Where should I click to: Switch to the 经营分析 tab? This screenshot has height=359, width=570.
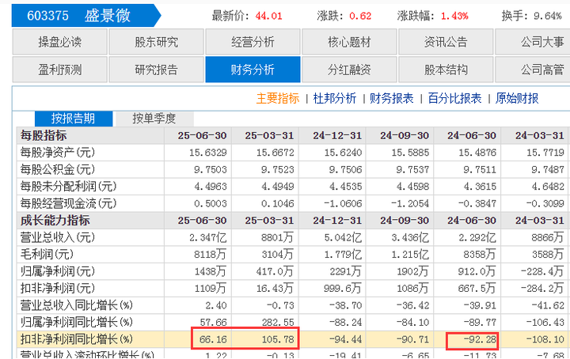253,42
